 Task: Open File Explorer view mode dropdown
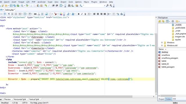[x=169, y=21]
